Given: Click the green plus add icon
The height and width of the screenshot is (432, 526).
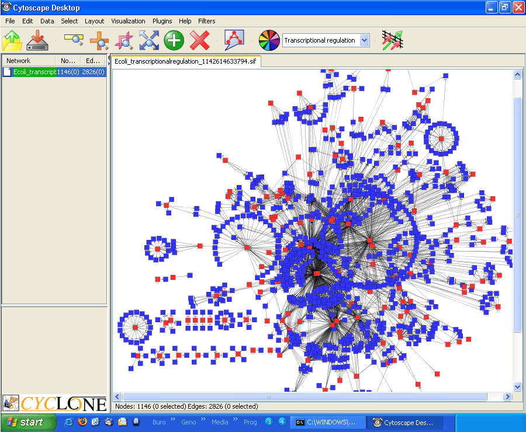Looking at the screenshot, I should click(x=174, y=40).
